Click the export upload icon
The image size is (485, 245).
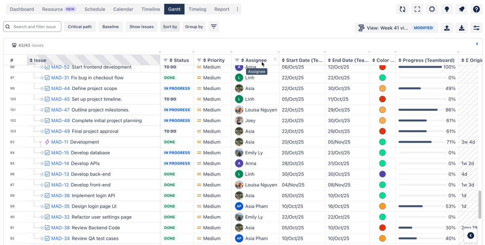pos(447,28)
